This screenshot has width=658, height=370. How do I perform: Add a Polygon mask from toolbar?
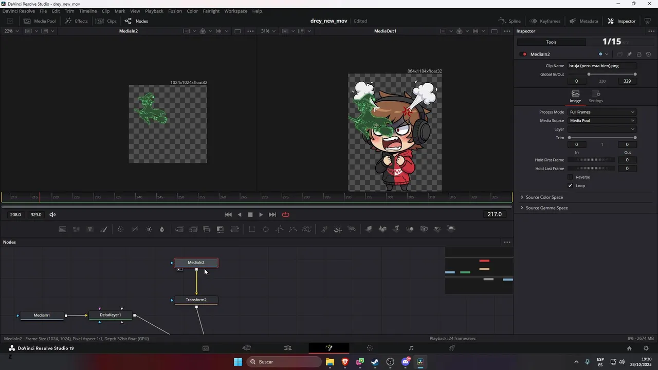(280, 229)
